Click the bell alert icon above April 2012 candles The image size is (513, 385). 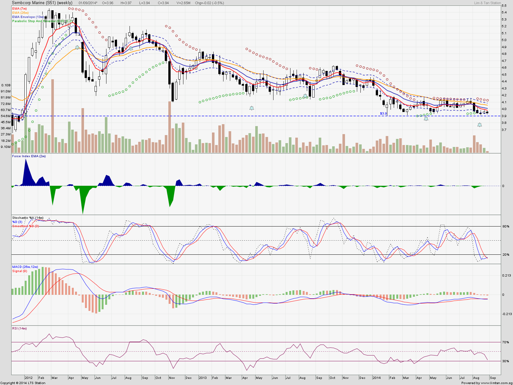coord(77,47)
